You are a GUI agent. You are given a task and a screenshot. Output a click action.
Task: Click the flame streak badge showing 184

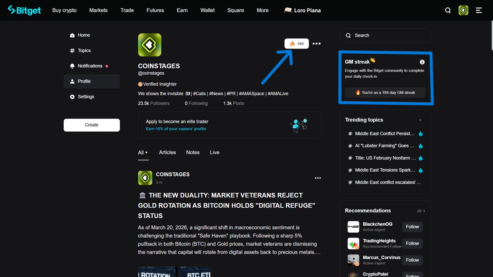point(296,43)
